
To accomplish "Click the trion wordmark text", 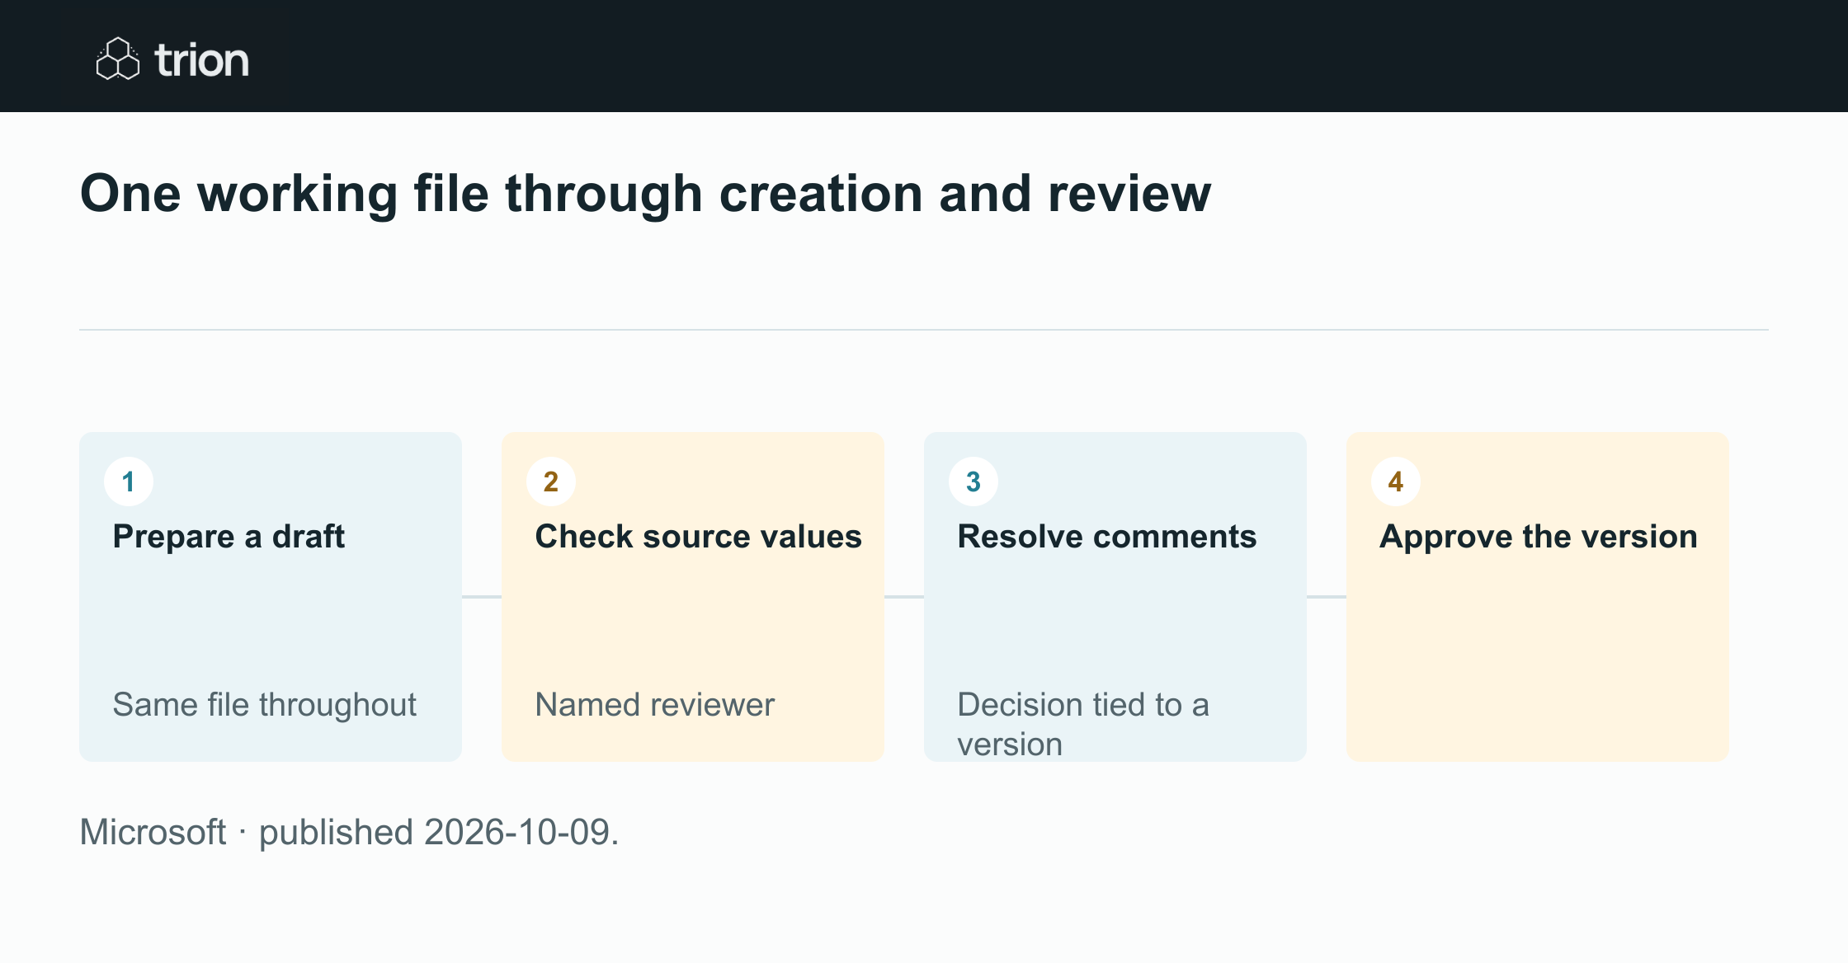I will [202, 60].
